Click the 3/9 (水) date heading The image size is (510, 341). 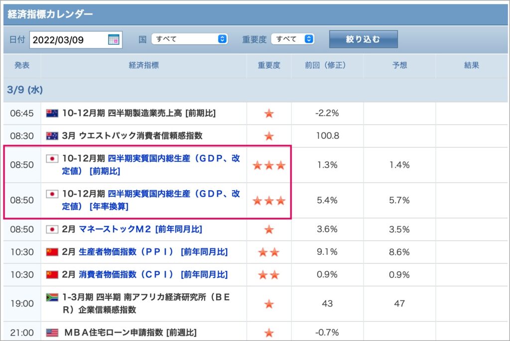[x=25, y=90]
